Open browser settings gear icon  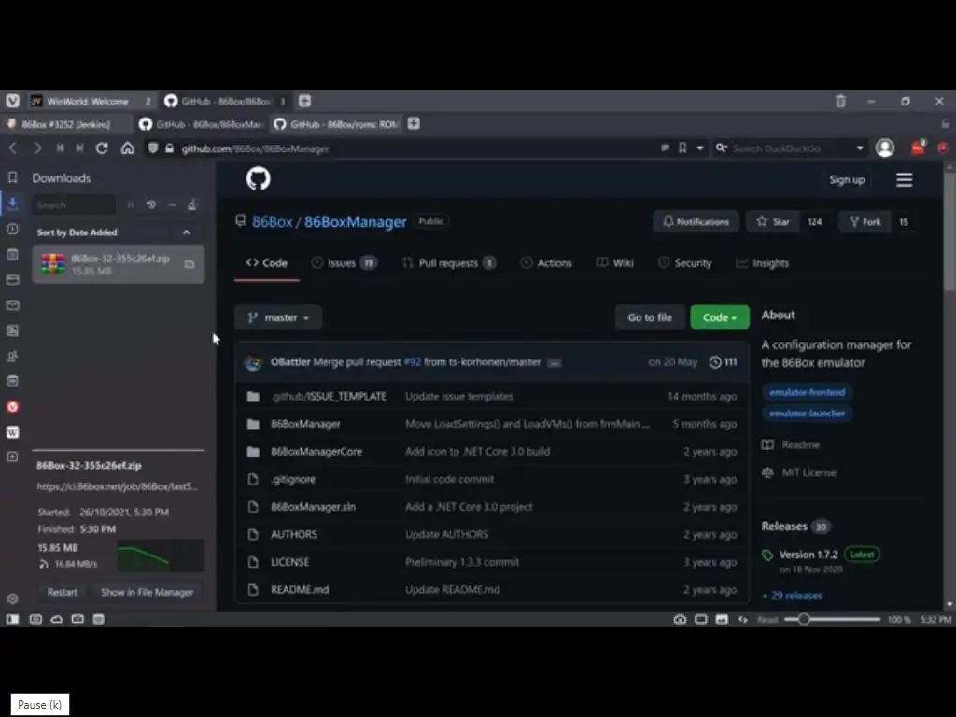tap(12, 598)
